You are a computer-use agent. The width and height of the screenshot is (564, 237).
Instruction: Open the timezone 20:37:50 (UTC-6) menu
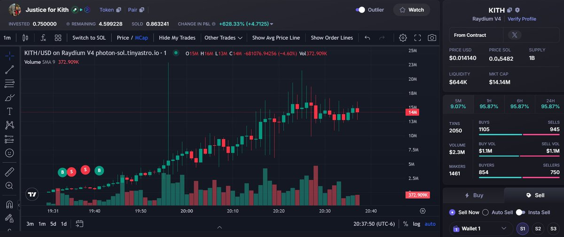click(374, 224)
